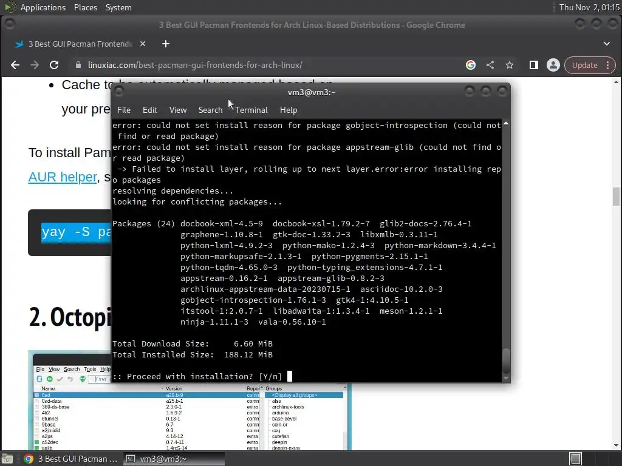This screenshot has height=466, width=622.
Task: Go forward in Chrome
Action: click(35, 65)
